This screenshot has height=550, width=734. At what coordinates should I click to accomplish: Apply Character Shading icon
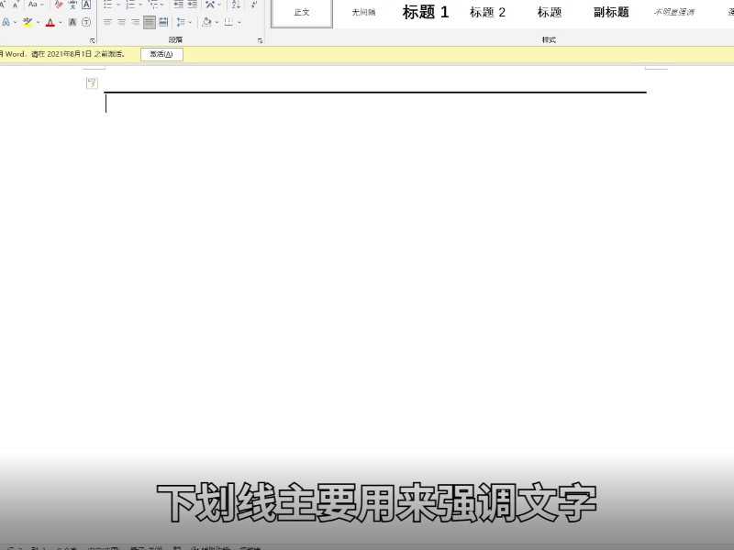pyautogui.click(x=72, y=22)
